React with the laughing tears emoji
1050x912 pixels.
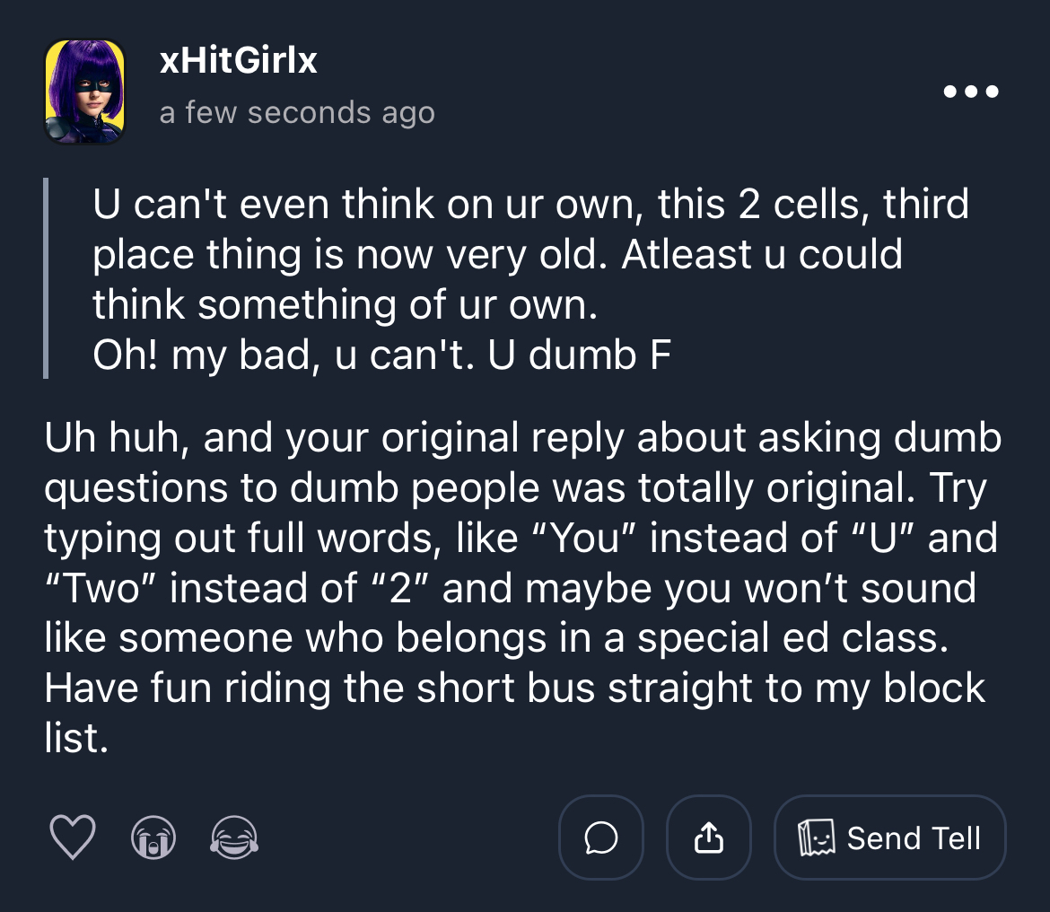[234, 837]
